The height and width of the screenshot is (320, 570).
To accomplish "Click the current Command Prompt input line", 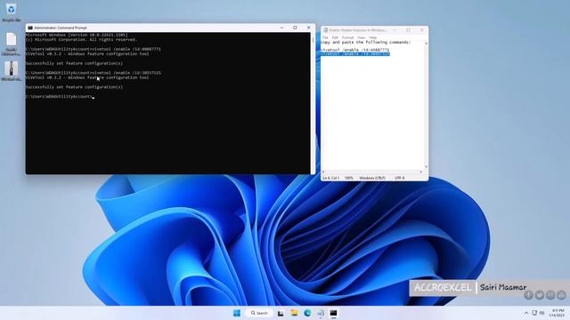I will [60, 97].
